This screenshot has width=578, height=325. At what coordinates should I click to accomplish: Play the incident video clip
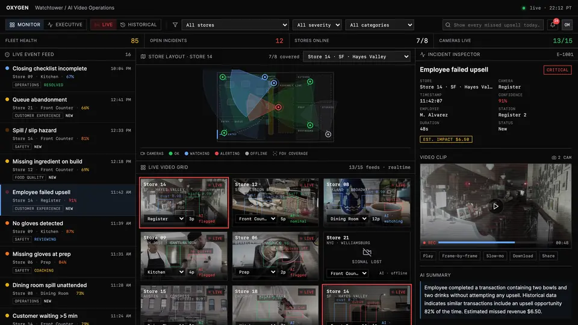click(x=496, y=206)
